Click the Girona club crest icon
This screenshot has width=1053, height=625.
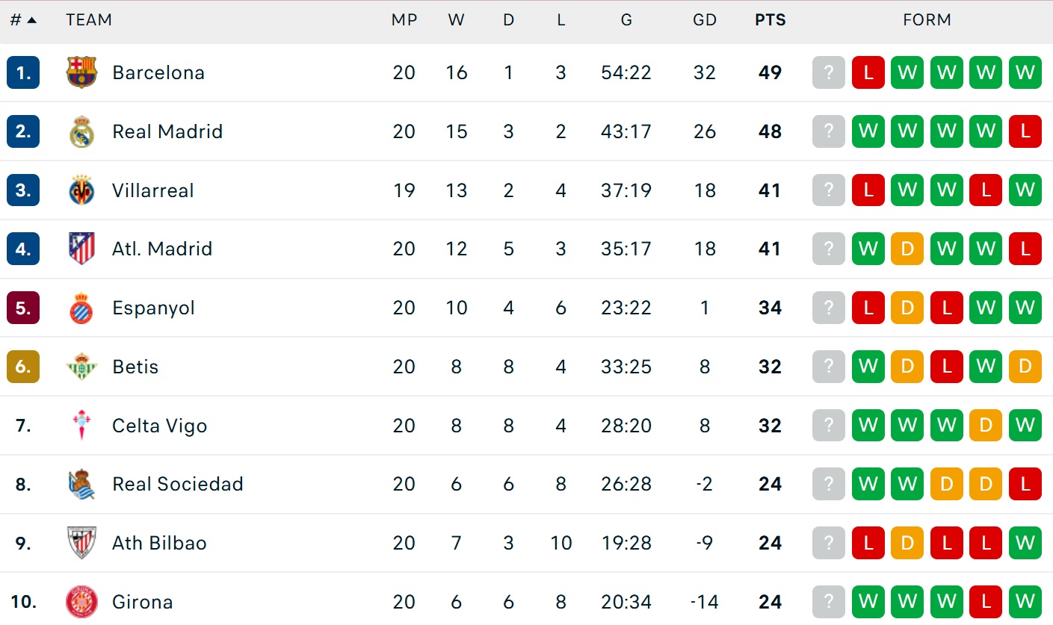coord(81,602)
